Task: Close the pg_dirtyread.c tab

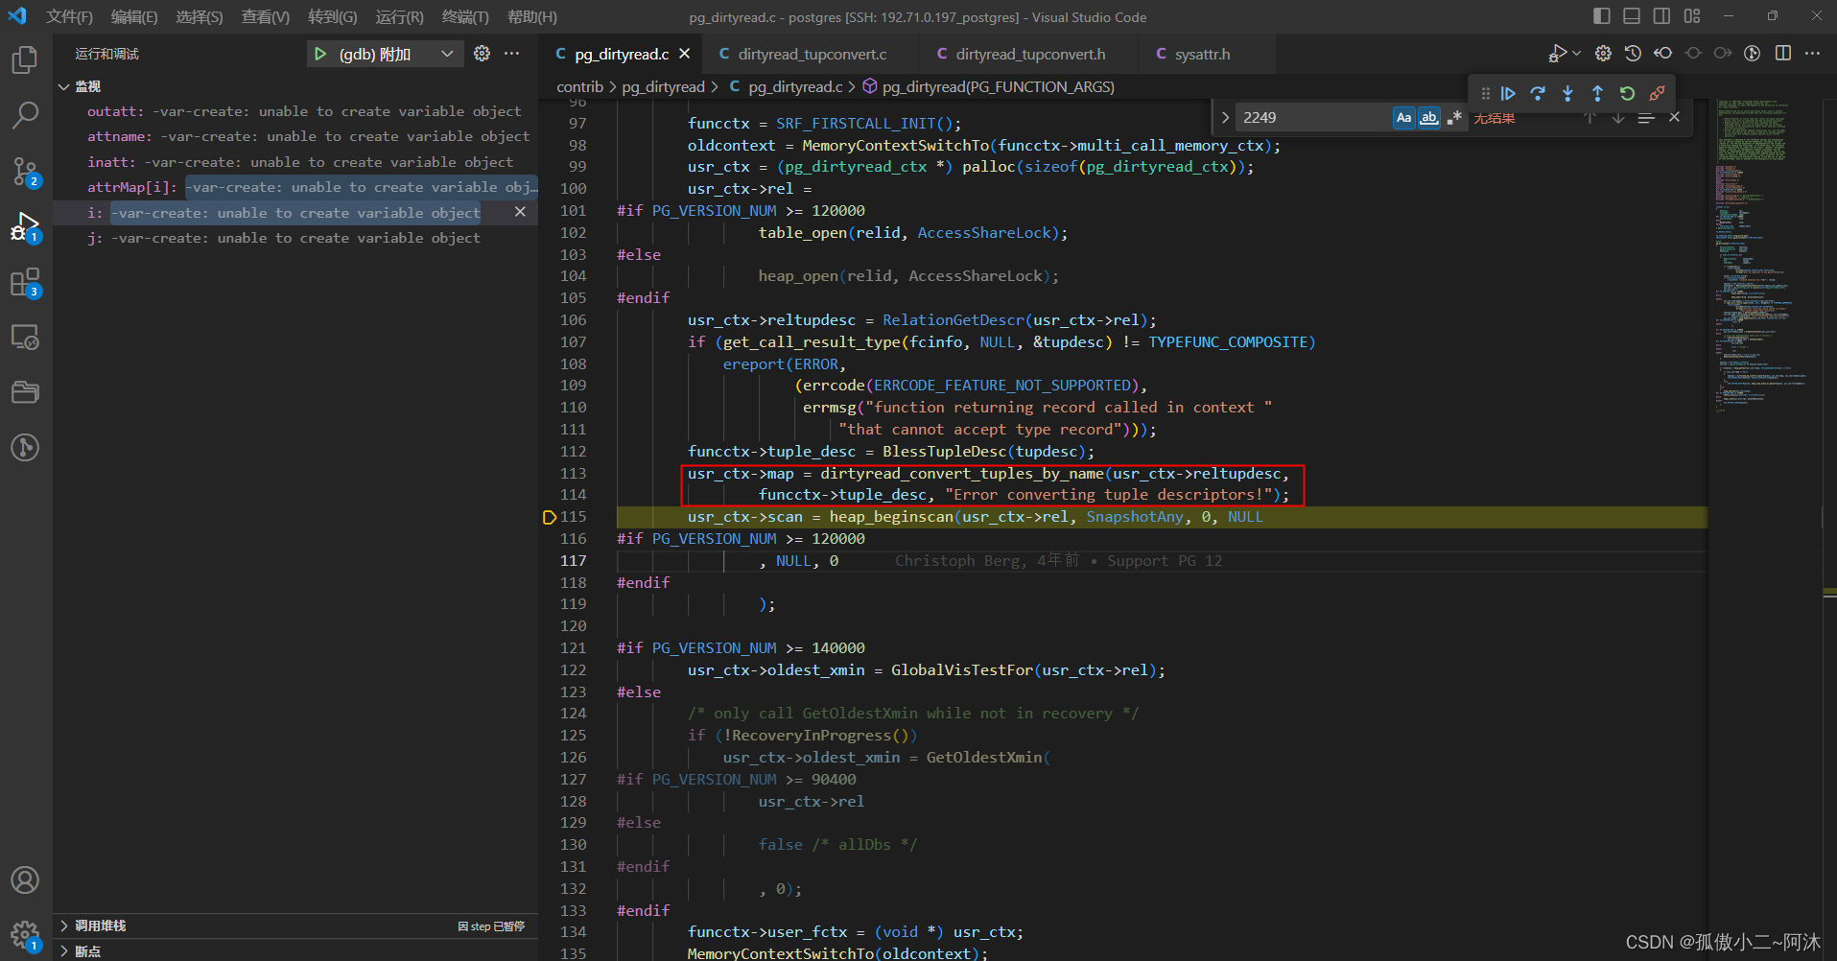Action: 684,54
